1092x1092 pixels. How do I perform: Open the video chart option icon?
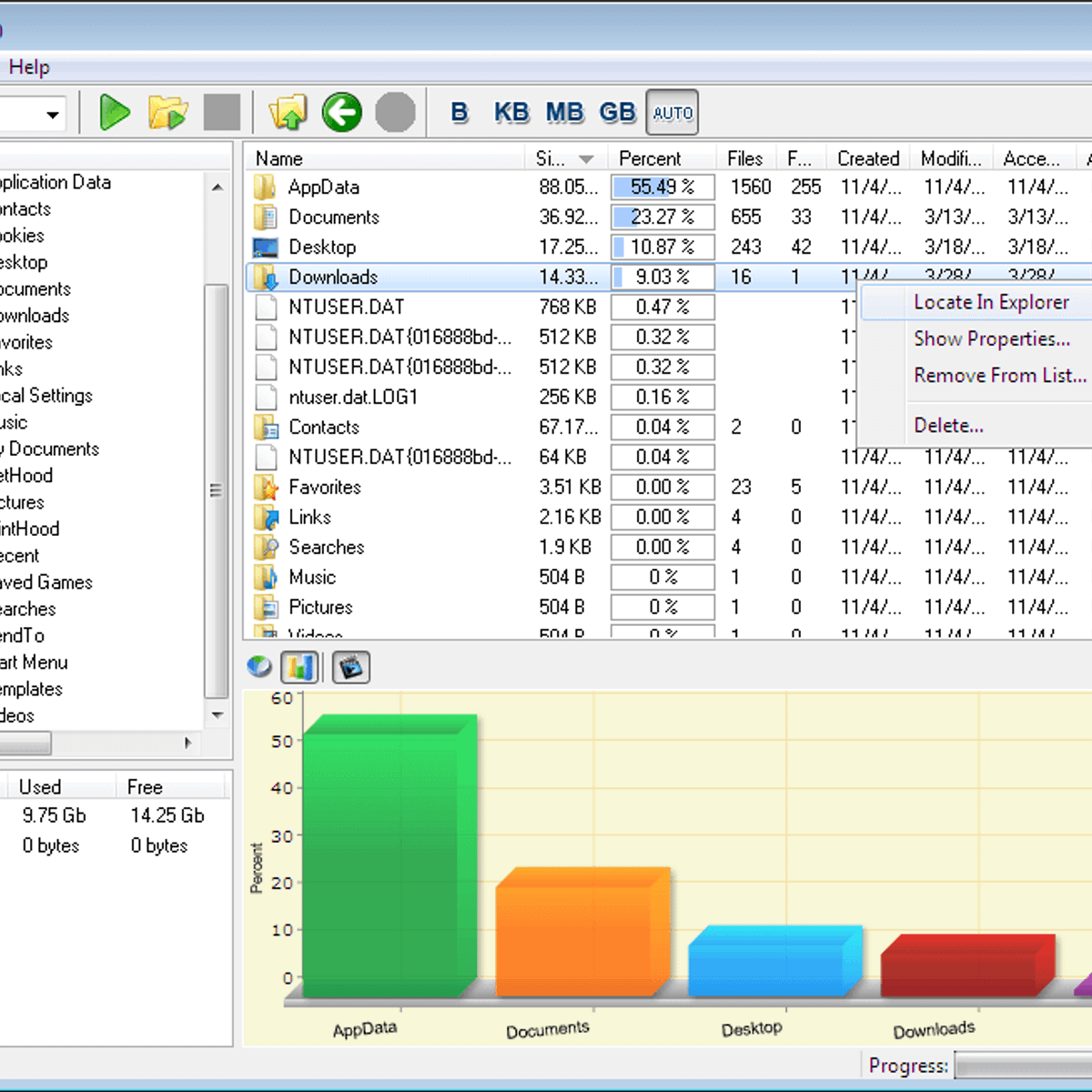351,667
